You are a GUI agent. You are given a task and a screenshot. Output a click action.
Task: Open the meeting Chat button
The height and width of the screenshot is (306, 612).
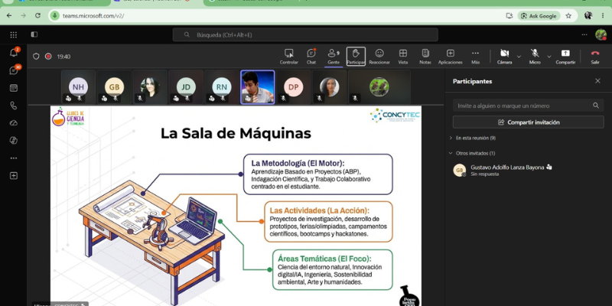pyautogui.click(x=311, y=57)
